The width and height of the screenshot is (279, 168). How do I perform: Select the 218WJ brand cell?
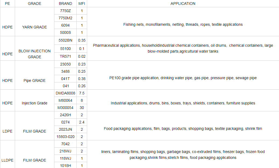tap(65, 151)
